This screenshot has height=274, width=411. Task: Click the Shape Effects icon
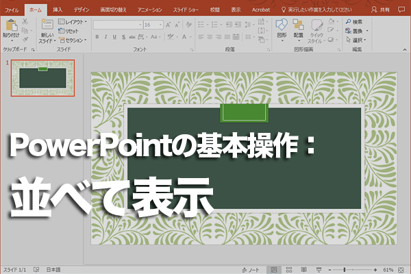331,40
